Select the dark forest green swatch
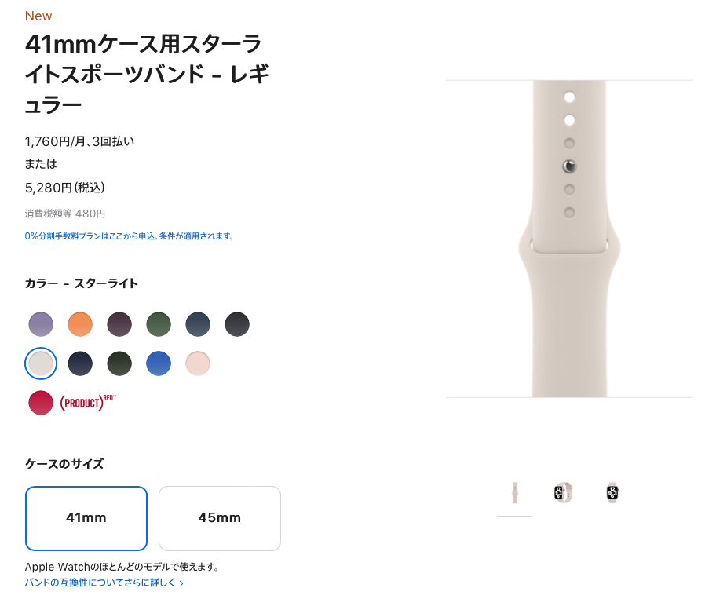This screenshot has height=599, width=727. click(x=119, y=363)
